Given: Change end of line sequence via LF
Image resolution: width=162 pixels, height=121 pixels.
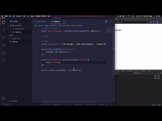Looking at the screenshot, I should (x=71, y=104).
